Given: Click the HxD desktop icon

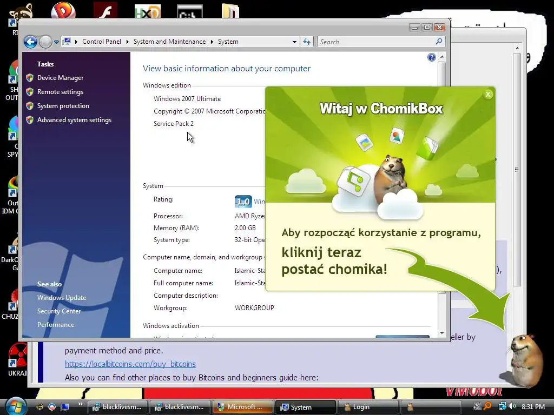Looking at the screenshot, I should click(148, 11).
